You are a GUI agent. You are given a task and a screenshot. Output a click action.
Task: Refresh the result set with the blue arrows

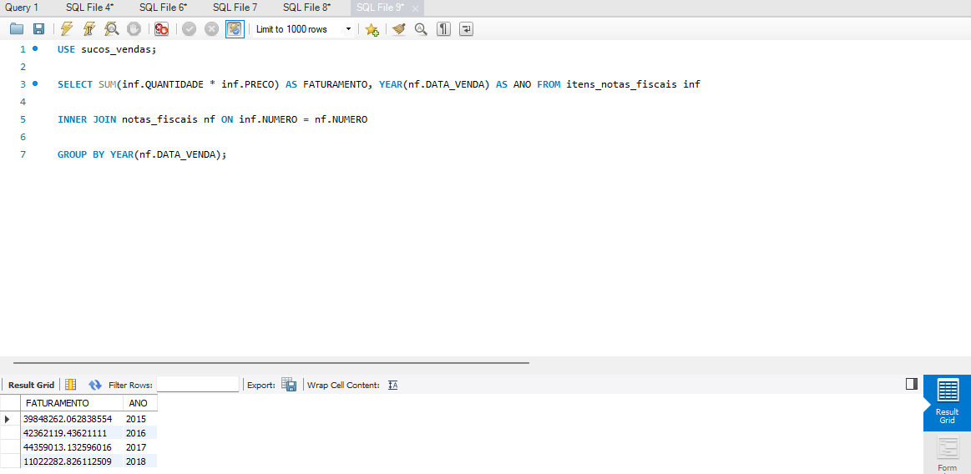(x=94, y=384)
